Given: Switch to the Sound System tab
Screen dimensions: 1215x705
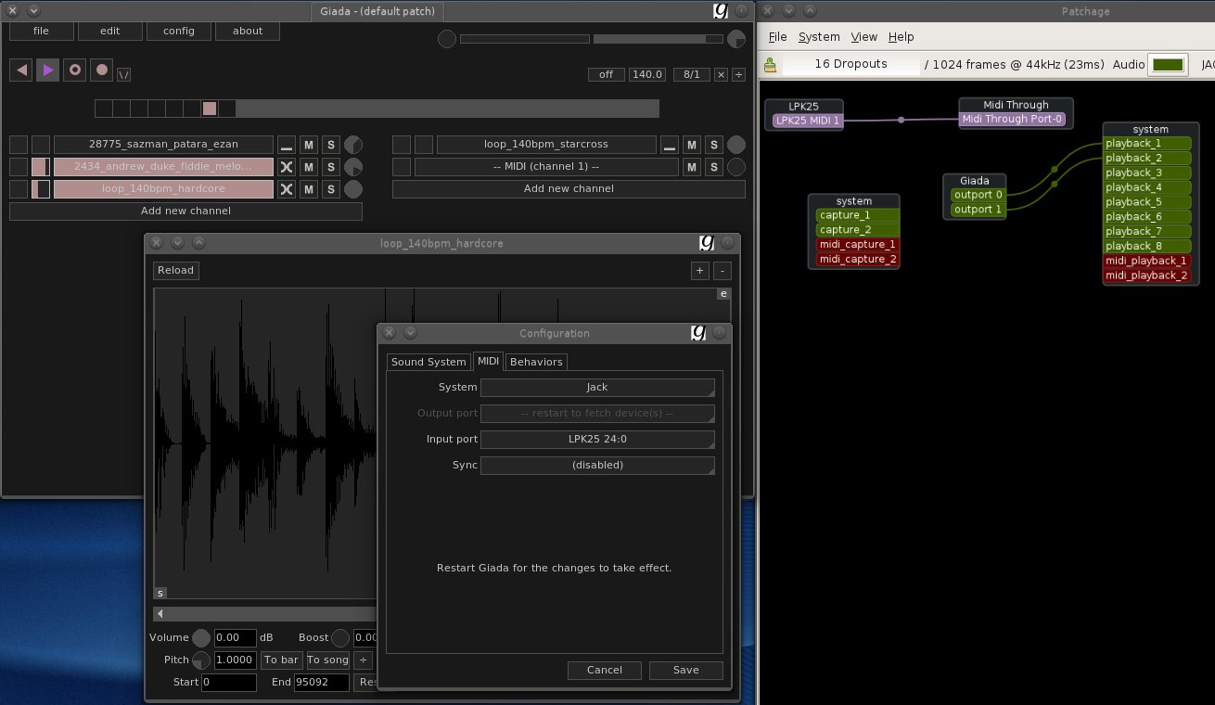Looking at the screenshot, I should click(x=428, y=362).
